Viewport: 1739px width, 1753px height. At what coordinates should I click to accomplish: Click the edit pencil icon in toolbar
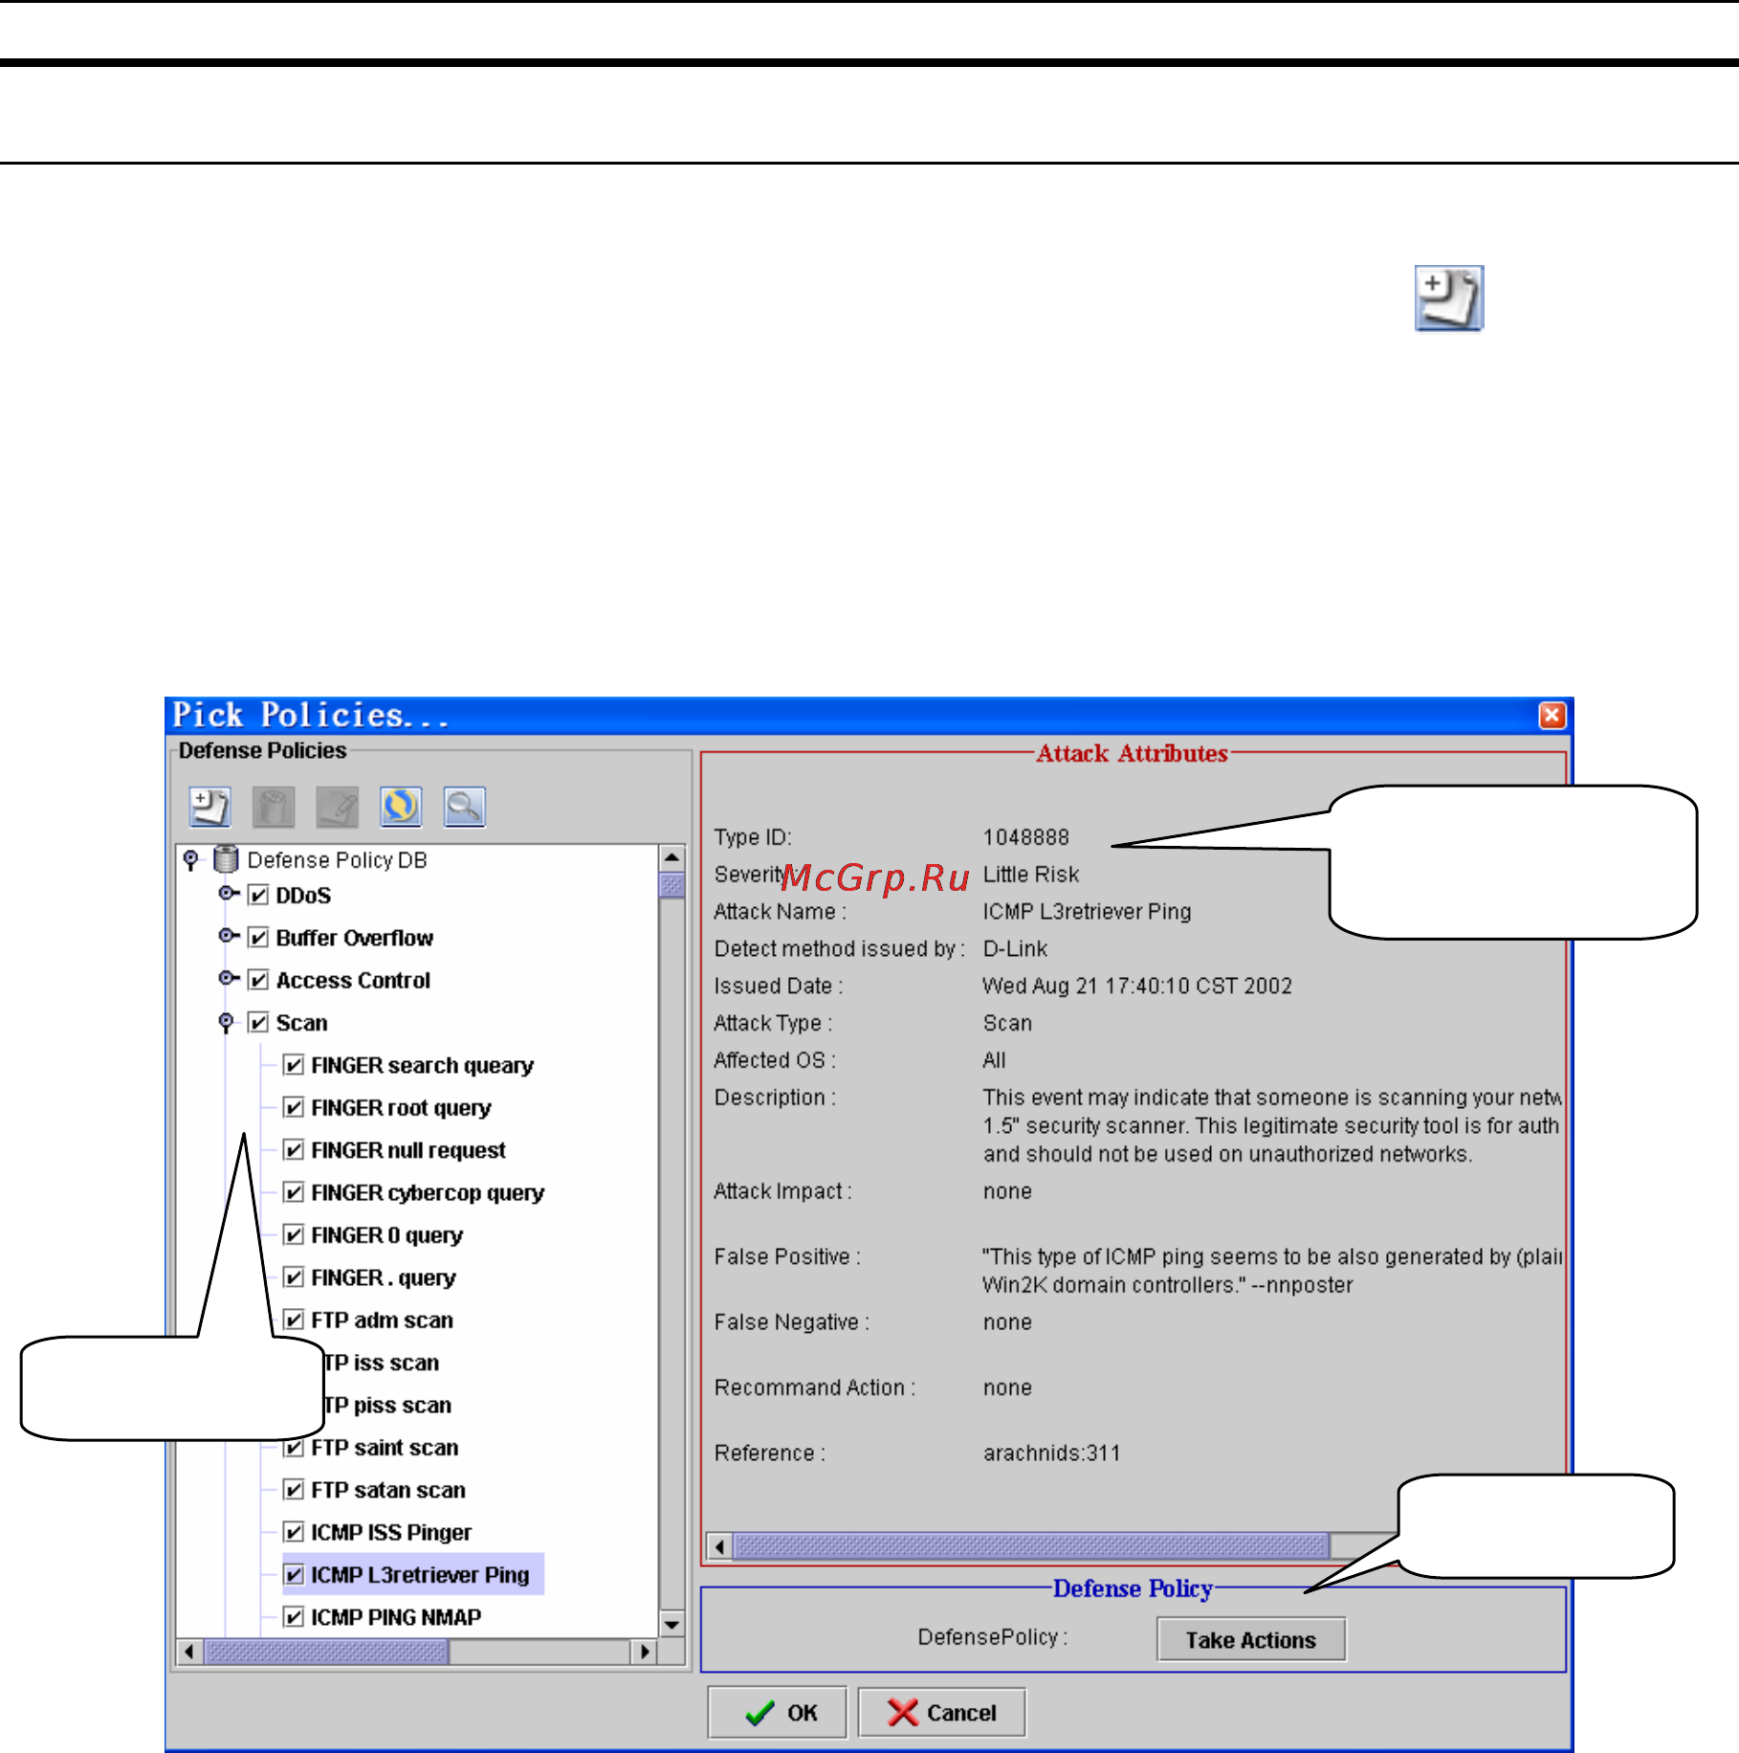[337, 807]
